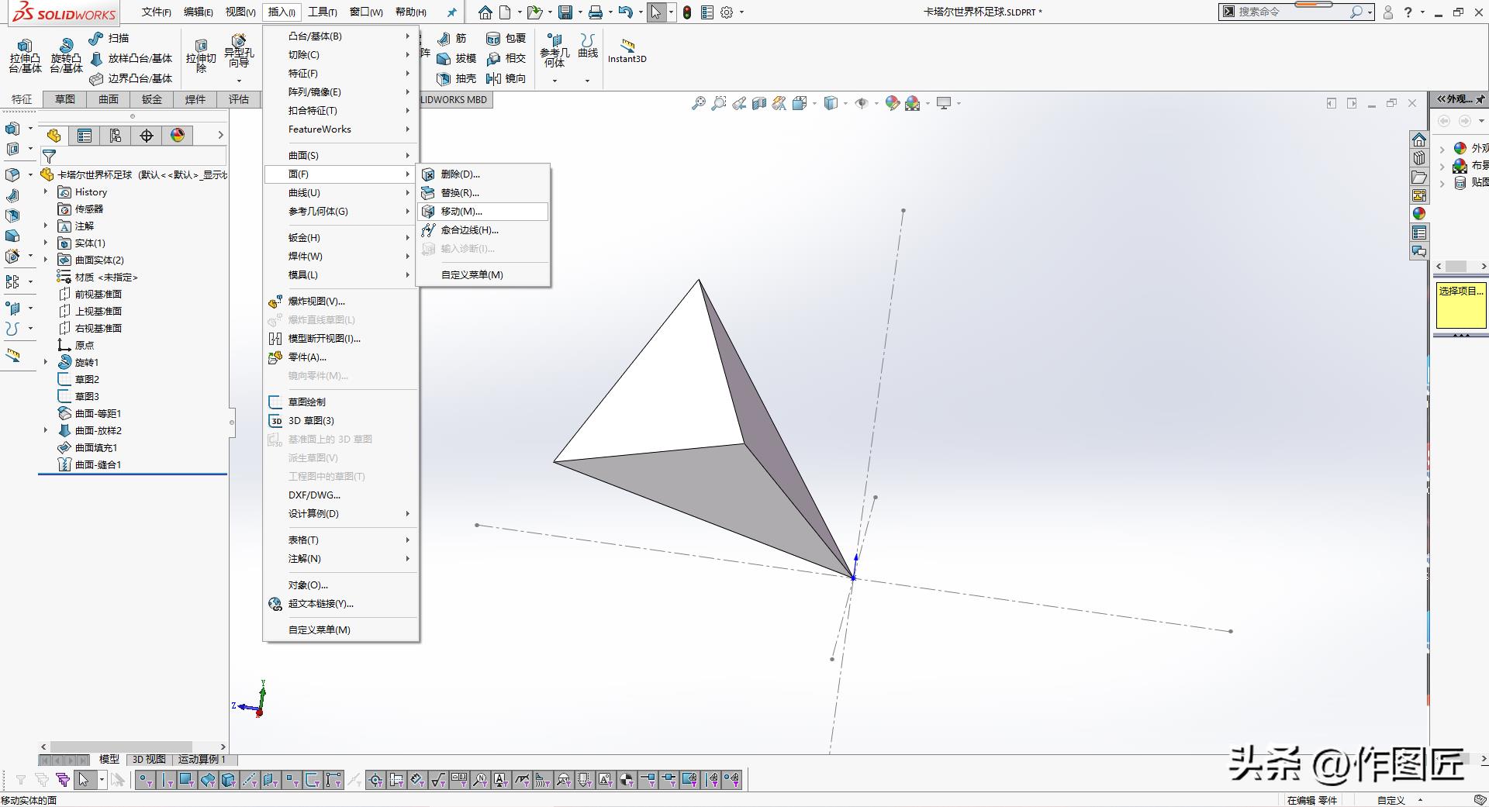Select the Shell (抽壳) tool icon
This screenshot has height=807, width=1489.
coord(444,78)
